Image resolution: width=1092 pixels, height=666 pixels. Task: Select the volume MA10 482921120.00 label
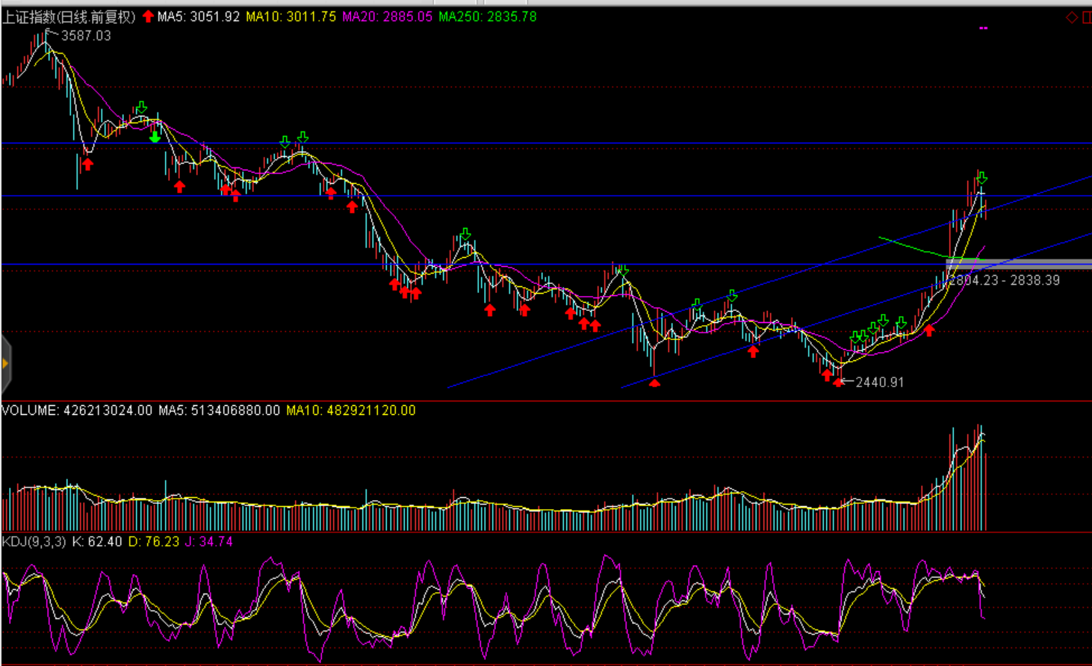(x=350, y=410)
